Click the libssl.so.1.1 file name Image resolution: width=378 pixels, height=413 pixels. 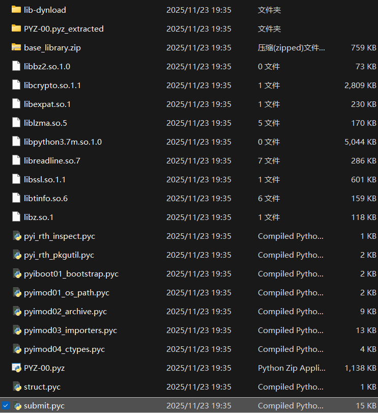45,179
